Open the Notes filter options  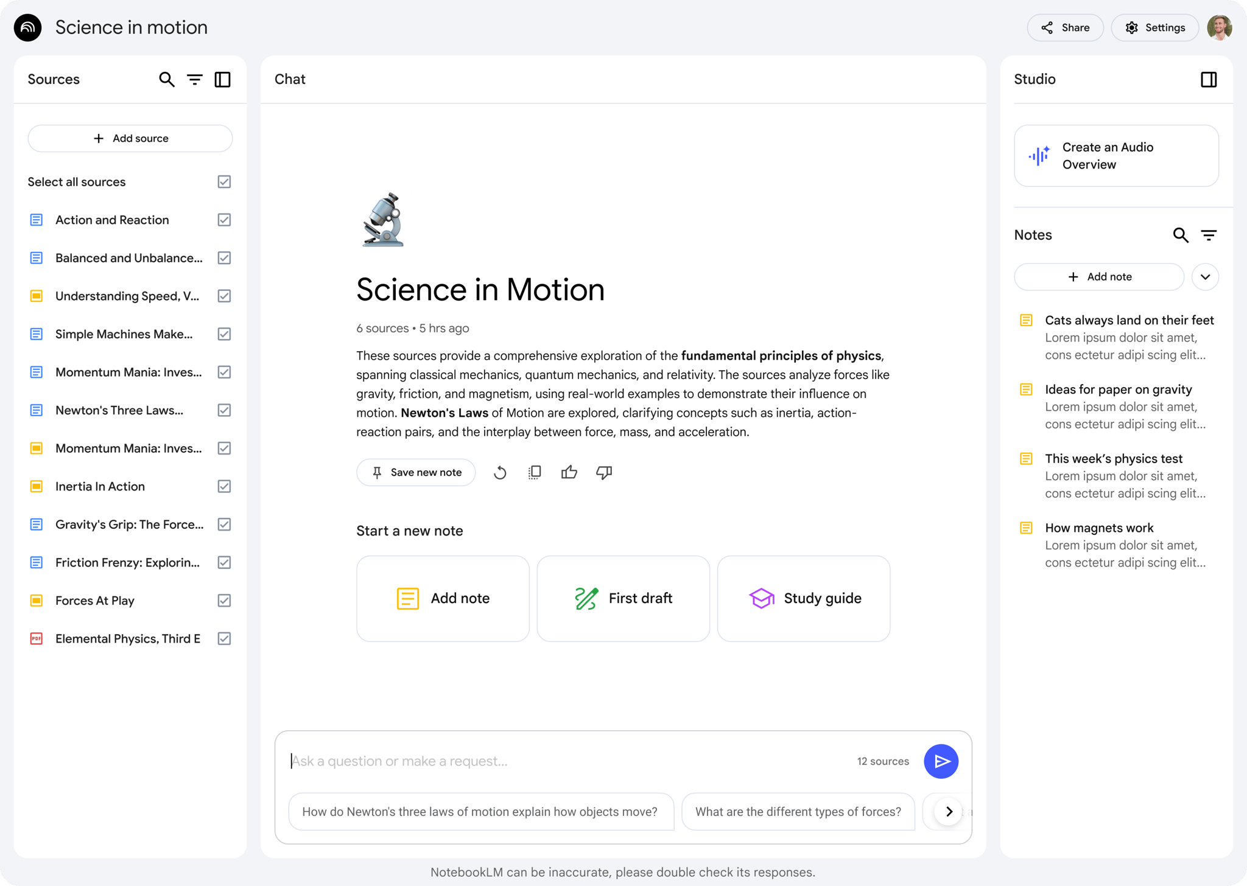tap(1209, 235)
